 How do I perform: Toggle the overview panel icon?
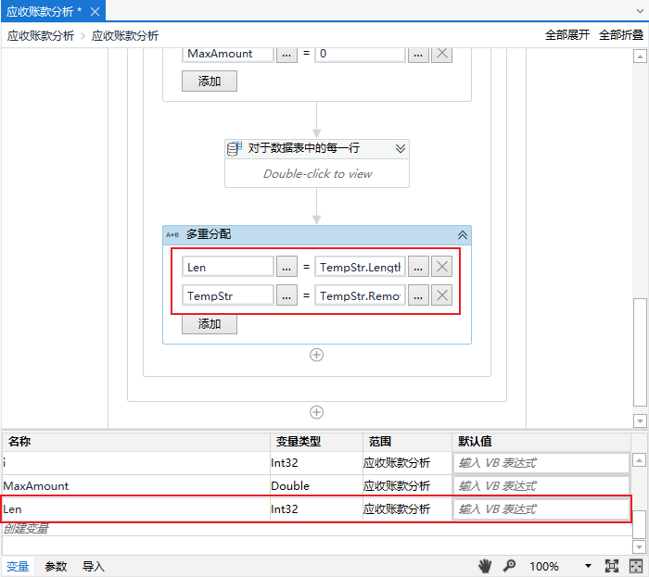click(636, 566)
